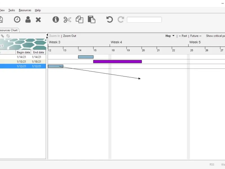The image size is (225, 169).
Task: Open the Help menu
Action: pos(38,10)
